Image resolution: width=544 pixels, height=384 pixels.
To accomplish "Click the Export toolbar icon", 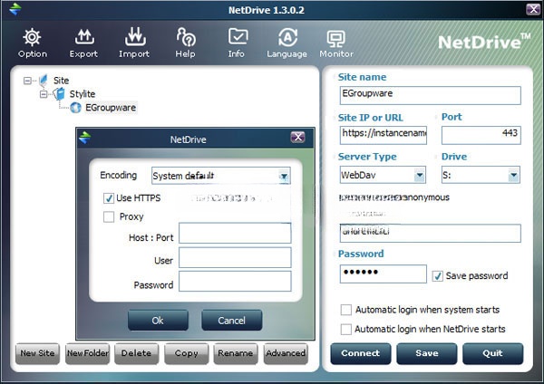I will click(84, 37).
